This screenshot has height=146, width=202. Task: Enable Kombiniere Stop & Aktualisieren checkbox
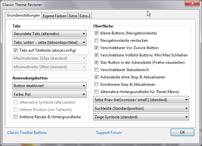[x=97, y=84]
